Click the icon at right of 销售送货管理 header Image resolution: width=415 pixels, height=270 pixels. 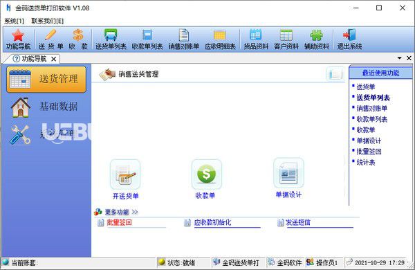[335, 74]
